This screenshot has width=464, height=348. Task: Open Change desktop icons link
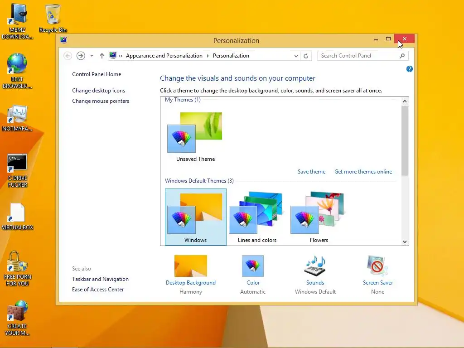tap(98, 91)
